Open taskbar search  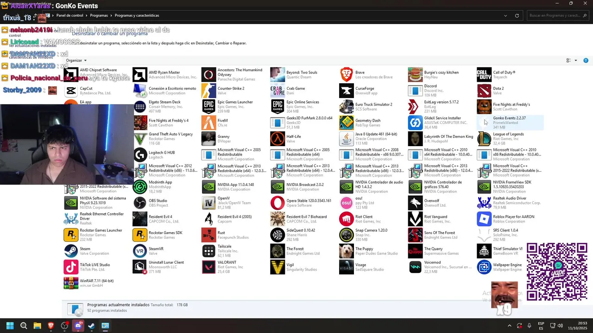tap(24, 326)
